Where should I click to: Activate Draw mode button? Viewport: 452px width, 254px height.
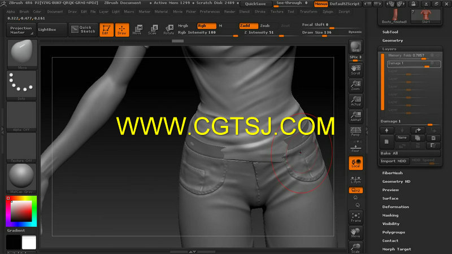tap(122, 30)
